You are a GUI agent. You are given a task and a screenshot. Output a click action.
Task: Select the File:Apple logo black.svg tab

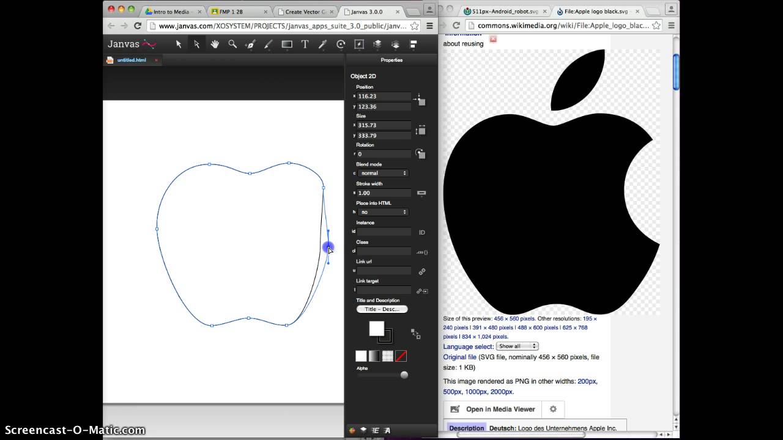point(598,12)
